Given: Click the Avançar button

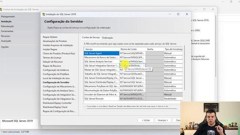Looking at the screenshot, I should [163, 120].
